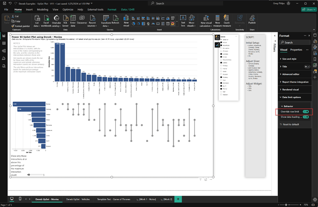Create a Quick measure
The width and height of the screenshot is (318, 207).
pyautogui.click(x=227, y=21)
